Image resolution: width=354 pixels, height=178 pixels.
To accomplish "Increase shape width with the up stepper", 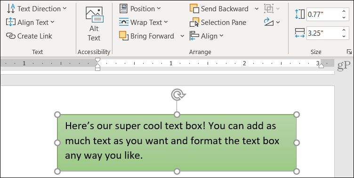I will click(344, 30).
